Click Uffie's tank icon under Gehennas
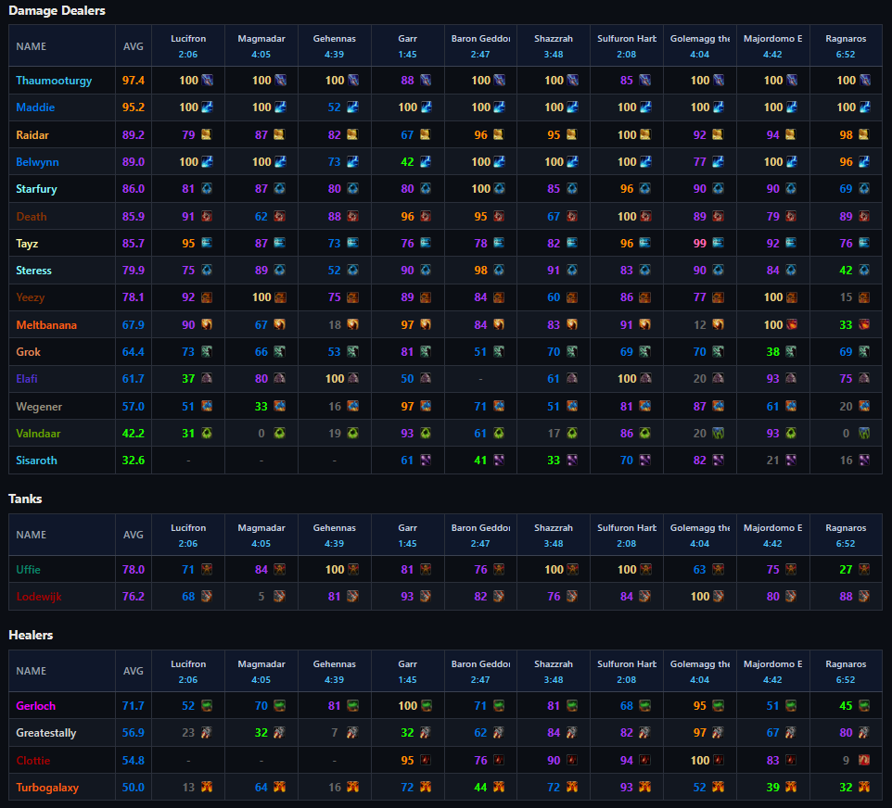Image resolution: width=892 pixels, height=808 pixels. coord(352,569)
